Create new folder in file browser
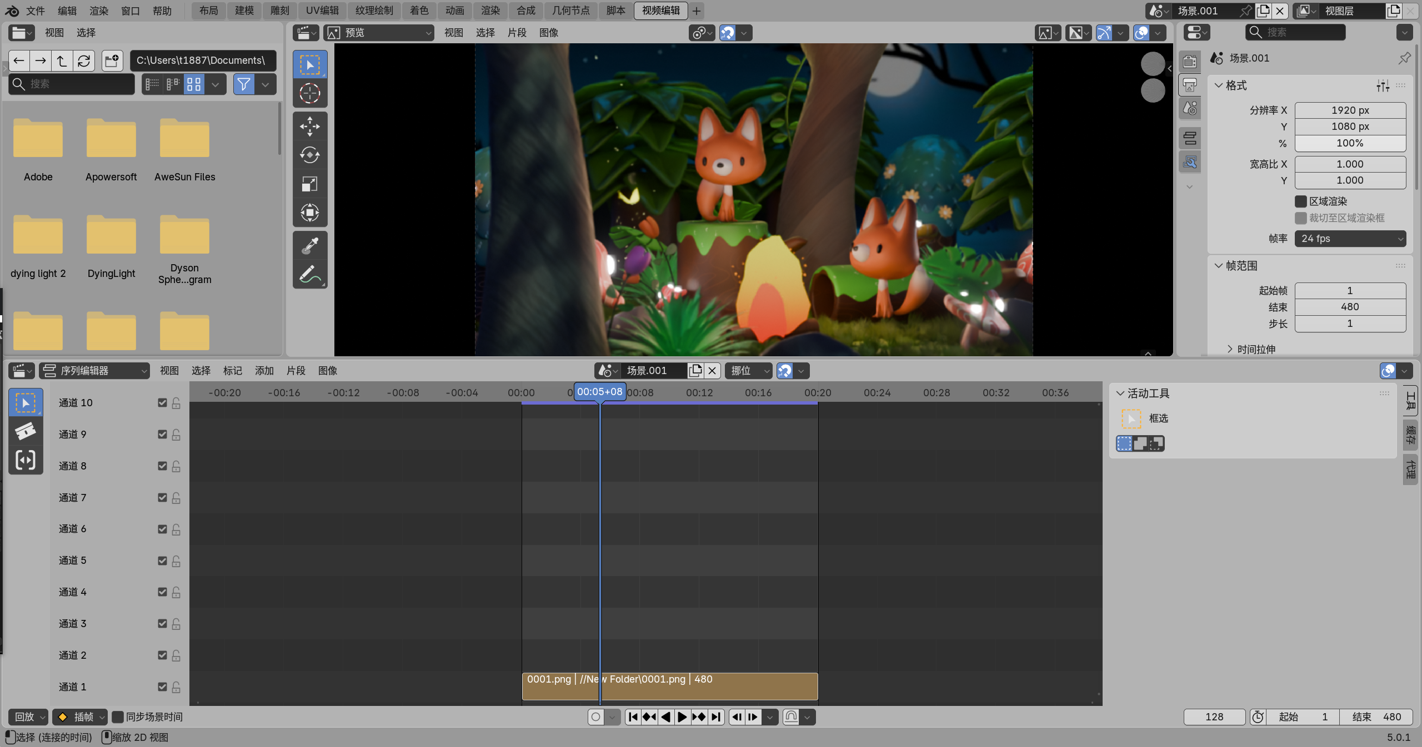Screen dimensions: 1422x747 [x=112, y=60]
